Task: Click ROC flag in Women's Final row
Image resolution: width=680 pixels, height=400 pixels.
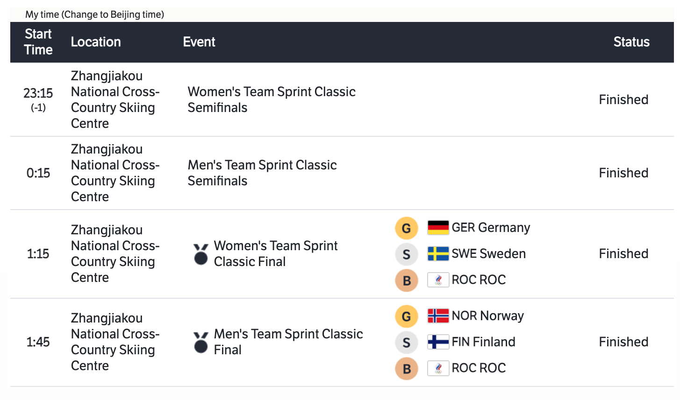Action: tap(438, 280)
